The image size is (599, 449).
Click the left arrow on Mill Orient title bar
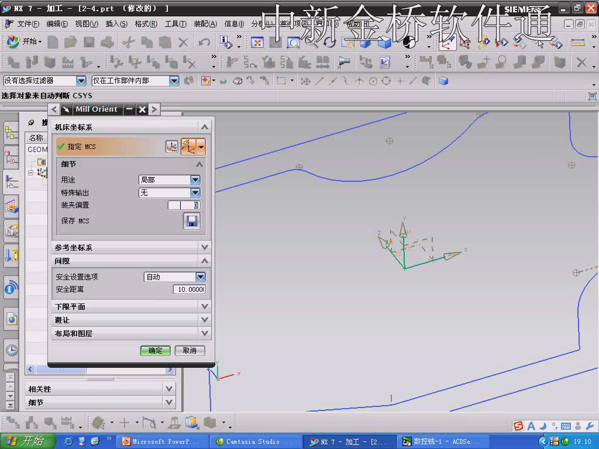pos(54,109)
